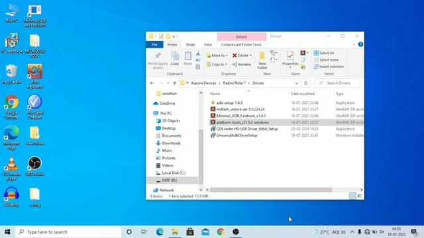Click the History icon in Open group
This screenshot has width=424, height=238.
[x=303, y=67]
